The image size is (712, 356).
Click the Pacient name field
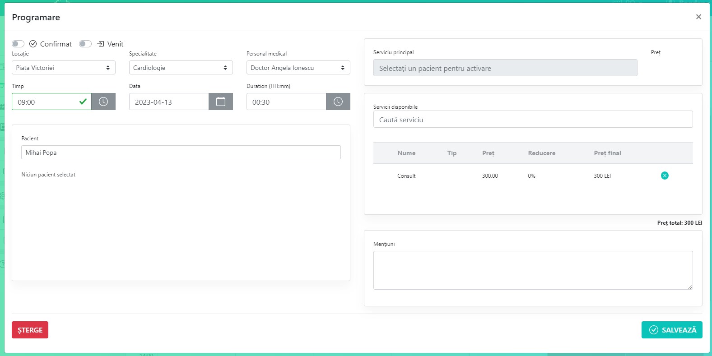coord(181,153)
